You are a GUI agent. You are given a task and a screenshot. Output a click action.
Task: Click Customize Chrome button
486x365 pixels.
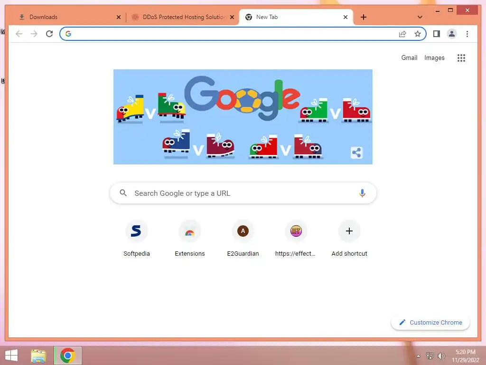coord(430,323)
